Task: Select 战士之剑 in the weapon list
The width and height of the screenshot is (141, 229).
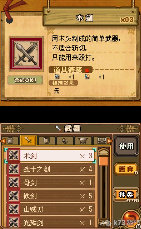Action: (x=50, y=169)
